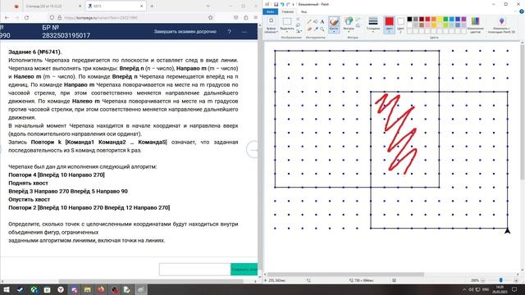The height and width of the screenshot is (295, 525).
Task: Pick the yellow color in palette
Action: 440,20
